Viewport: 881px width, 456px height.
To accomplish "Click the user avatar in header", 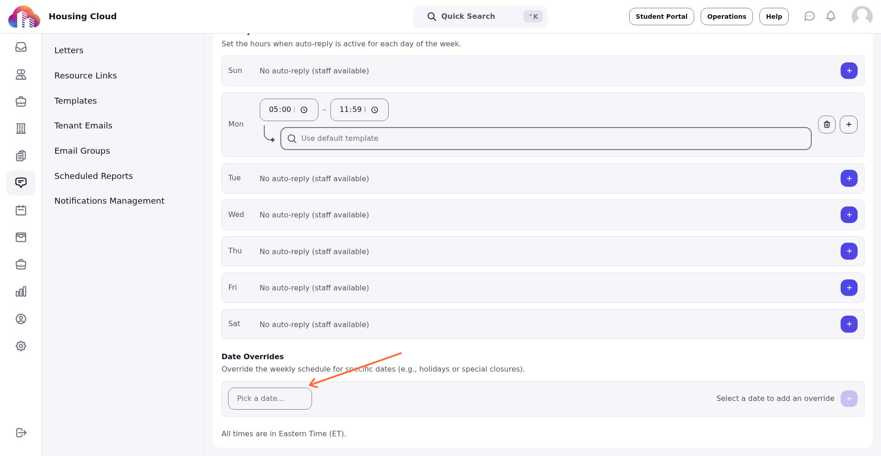I will [862, 17].
